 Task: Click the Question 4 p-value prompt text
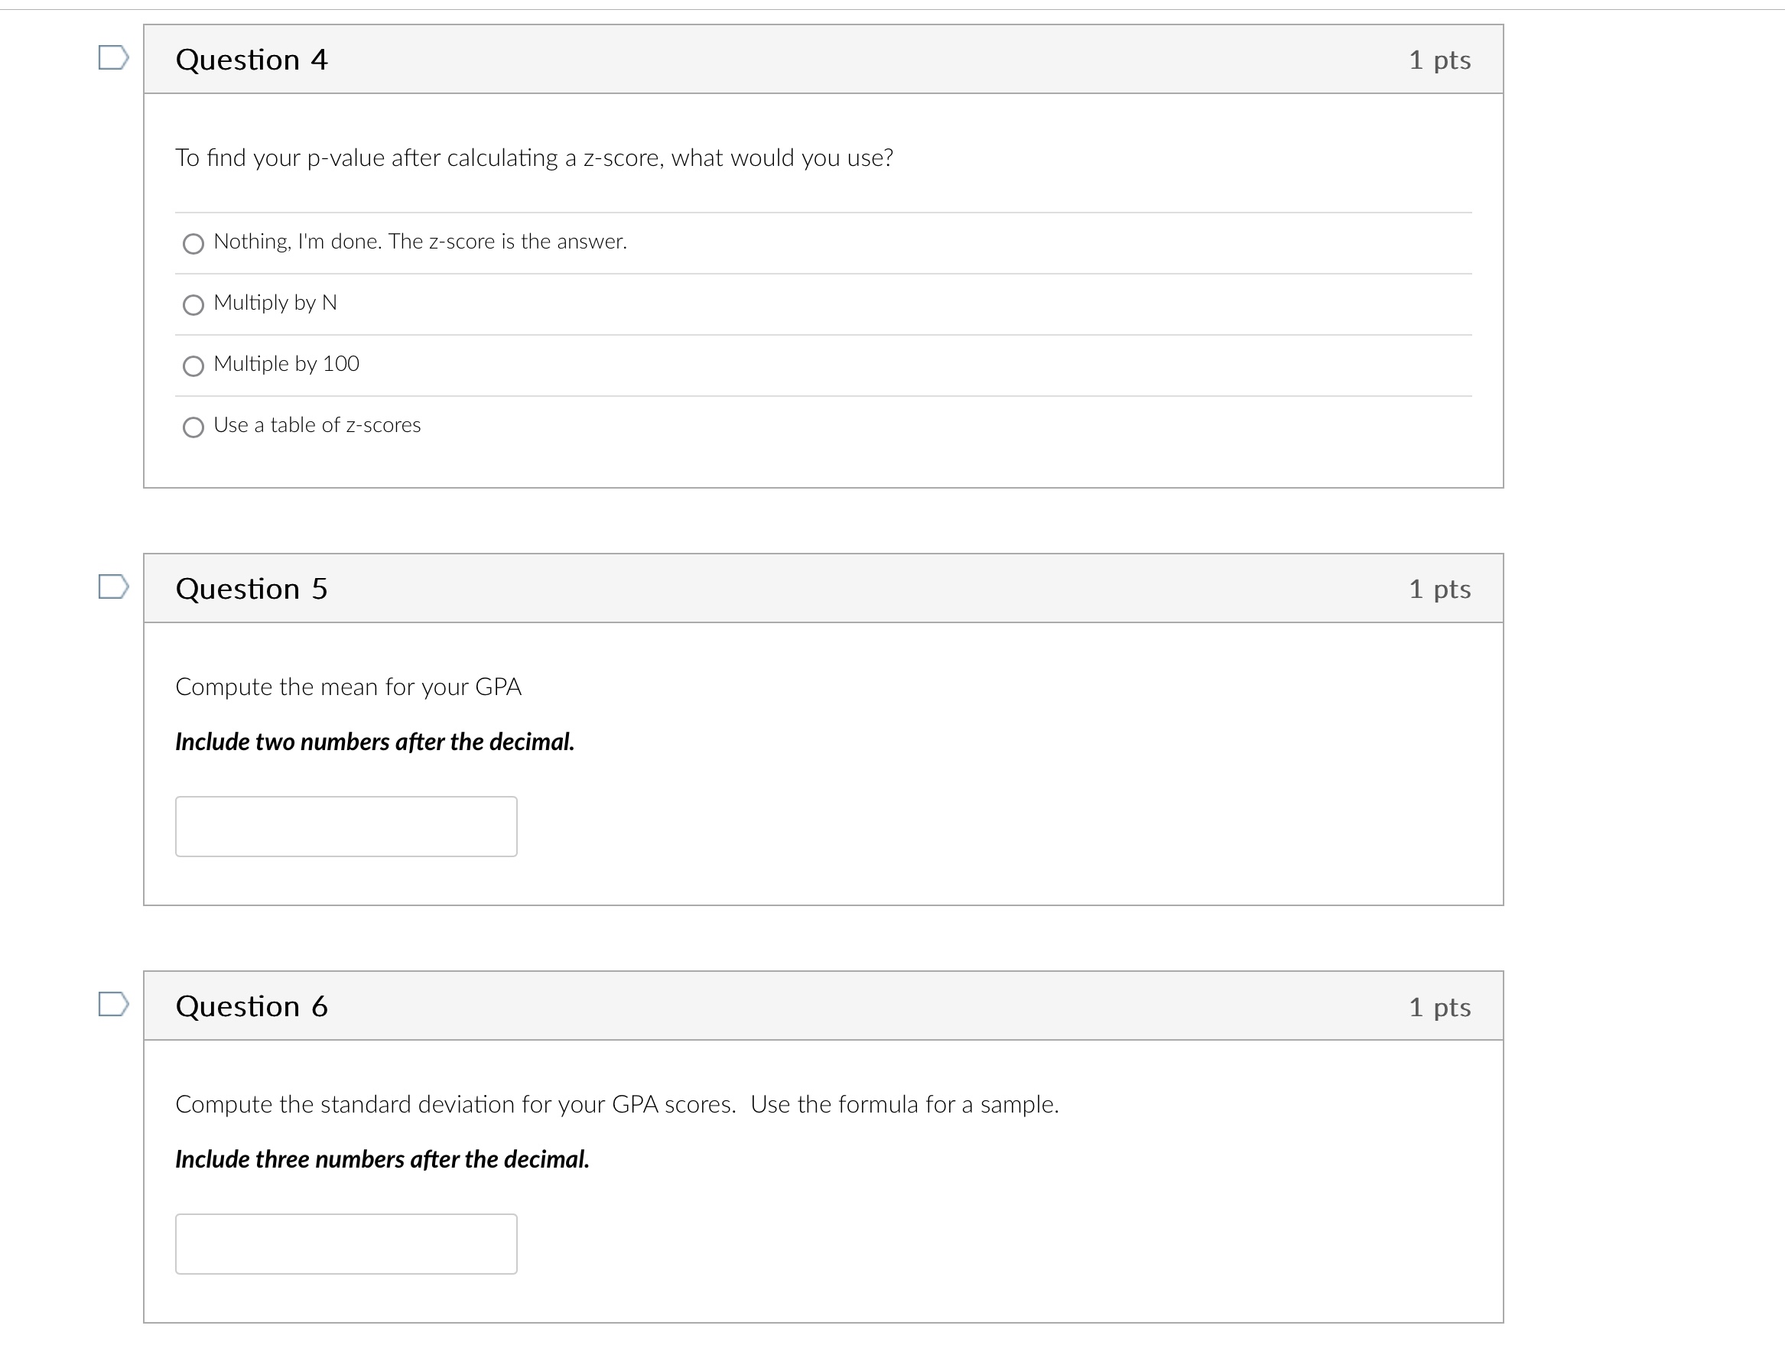(x=534, y=158)
